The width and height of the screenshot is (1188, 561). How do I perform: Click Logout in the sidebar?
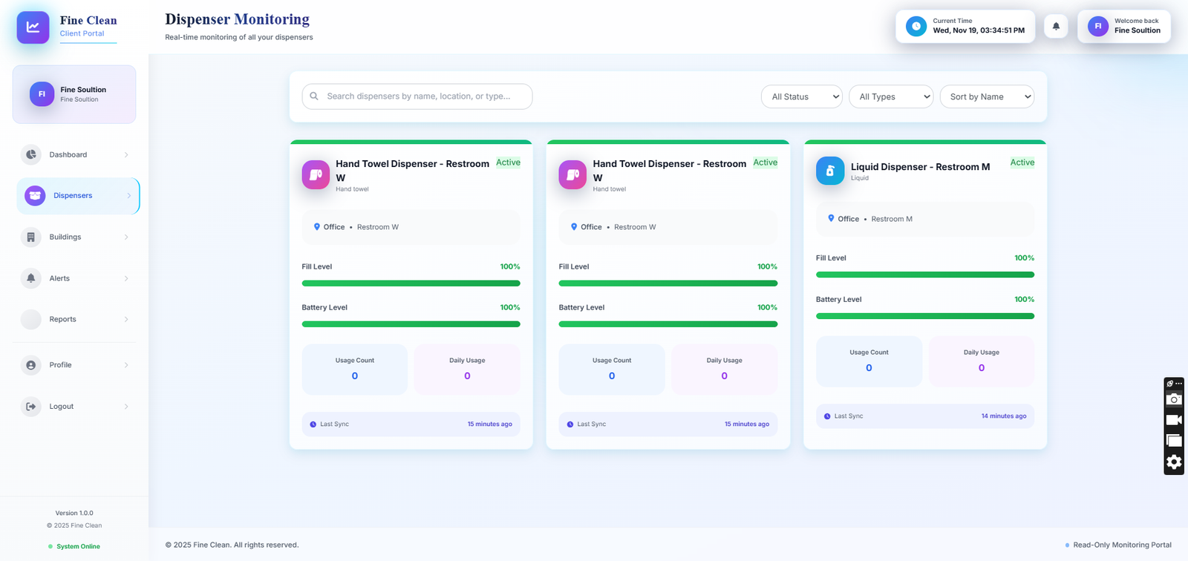tap(62, 407)
